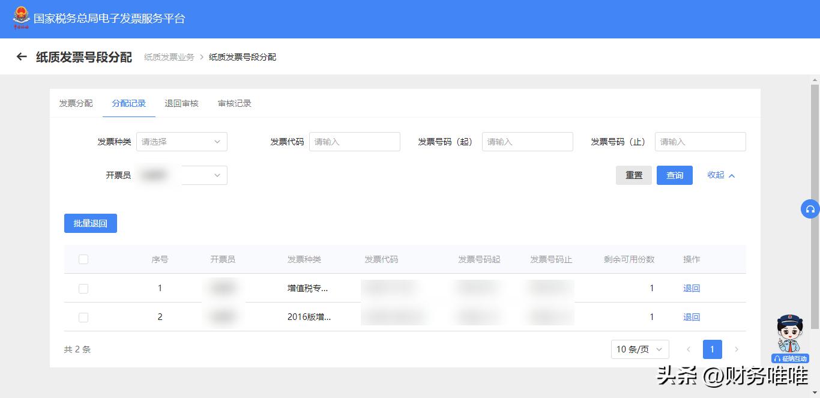
Task: Toggle the select-all checkbox in table header
Action: [83, 259]
